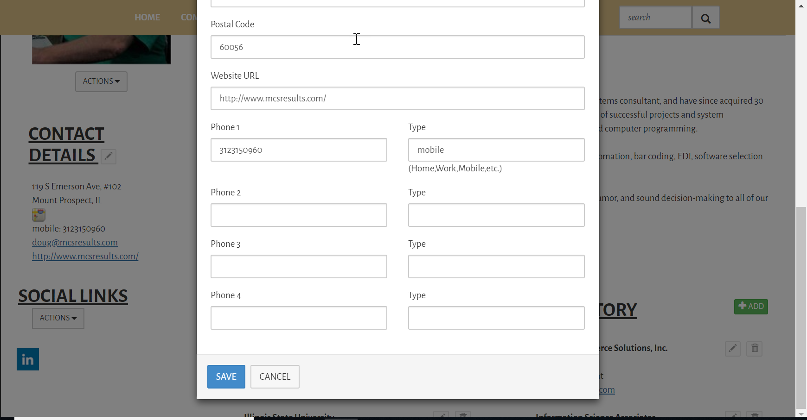Click the Phone 1 Type field containing mobile

click(x=496, y=150)
